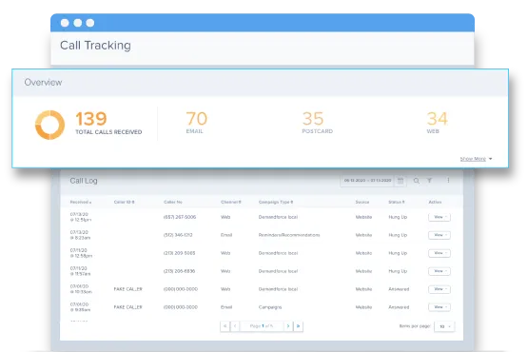Sort by the Received column header
Image resolution: width=528 pixels, height=352 pixels.
81,202
